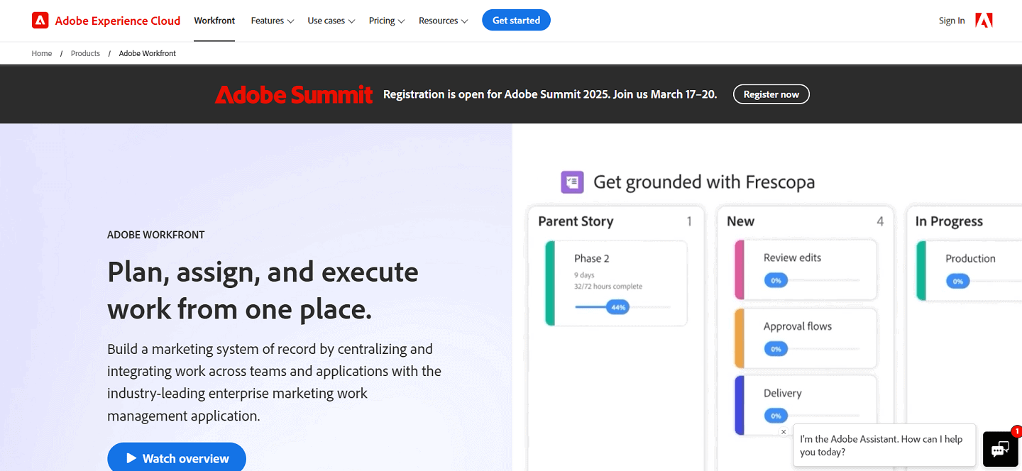
Task: Click the 44% progress bar on Phase 2
Action: pos(617,306)
